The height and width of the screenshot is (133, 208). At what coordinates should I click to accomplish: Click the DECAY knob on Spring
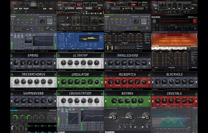click(x=23, y=63)
